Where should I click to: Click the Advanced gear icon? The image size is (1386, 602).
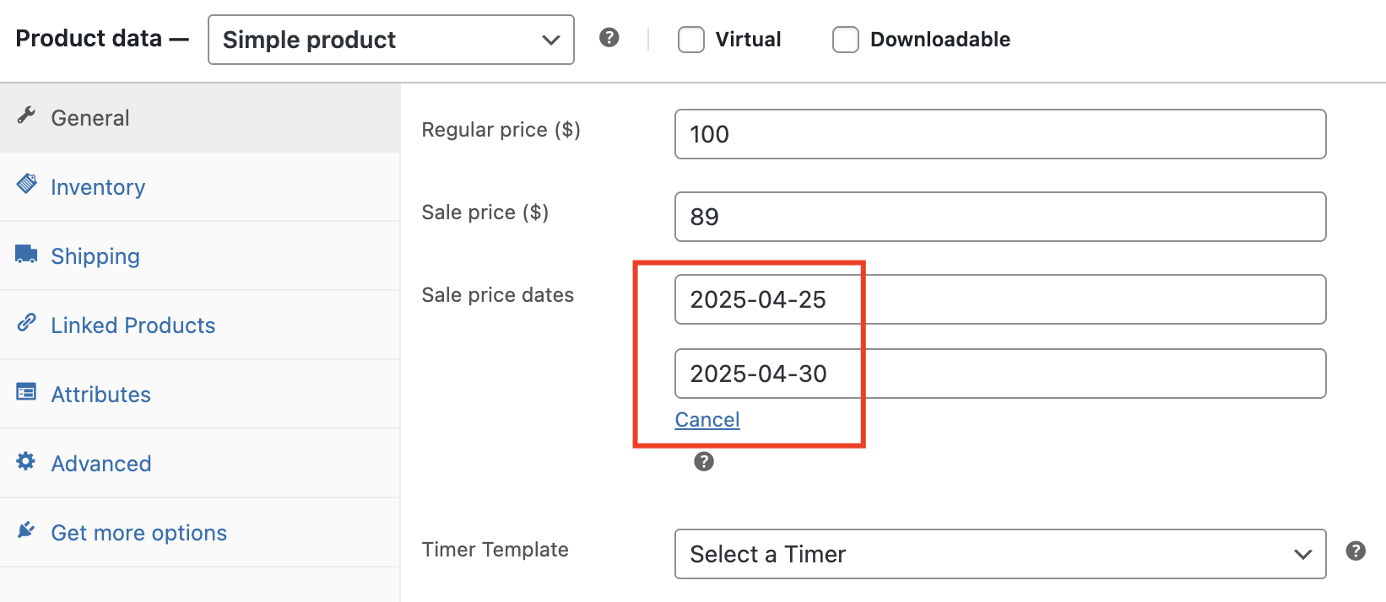[26, 461]
